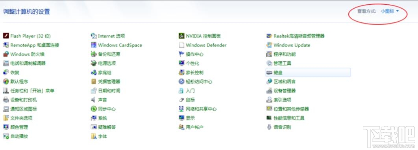Open the 设备管理器 link
The height and width of the screenshot is (150, 418).
(x=285, y=91)
